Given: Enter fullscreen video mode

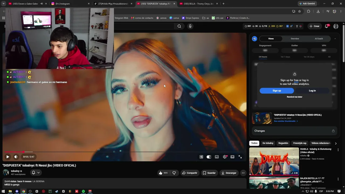Looking at the screenshot, I should (240, 157).
